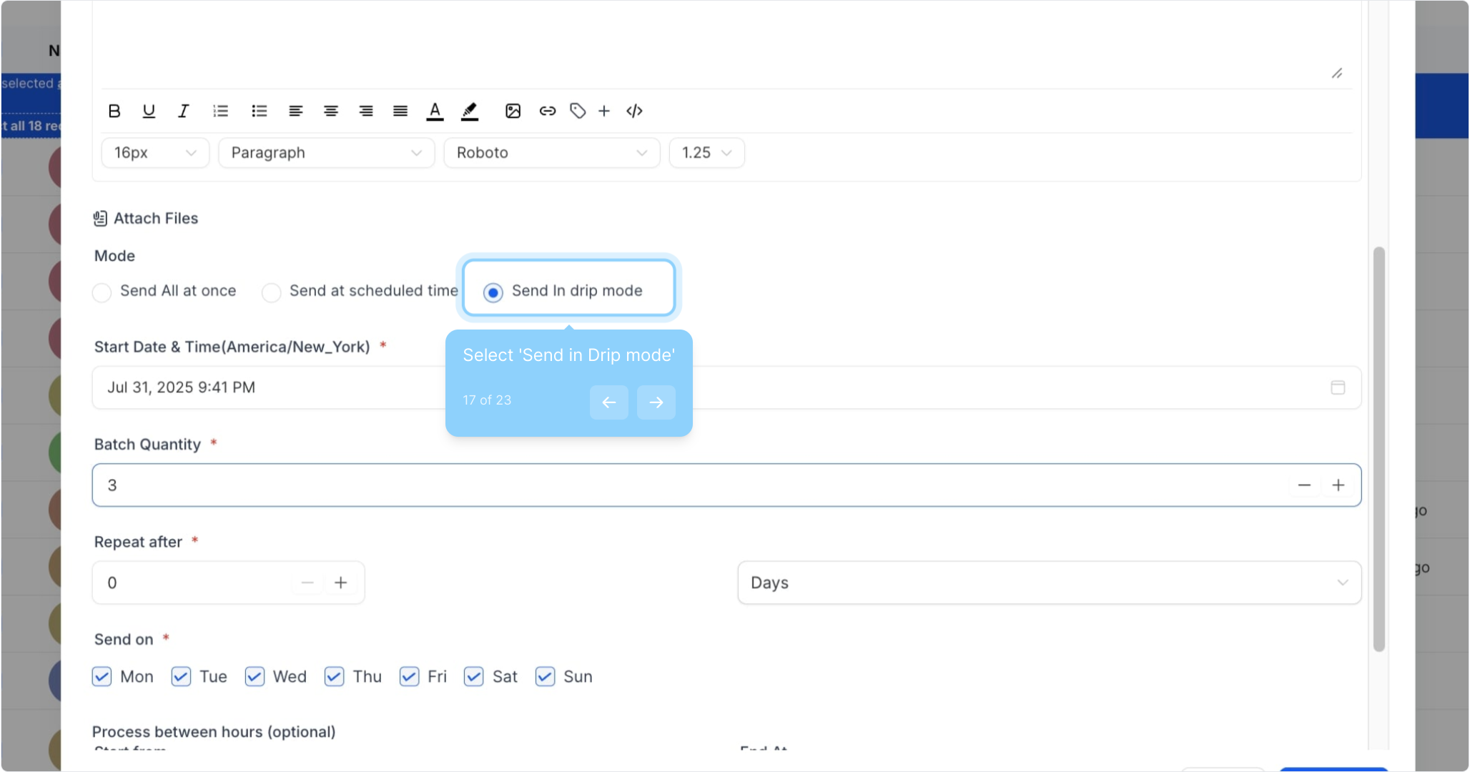Select 'Send All at once' mode
Viewport: 1470px width, 772px height.
pyautogui.click(x=102, y=292)
